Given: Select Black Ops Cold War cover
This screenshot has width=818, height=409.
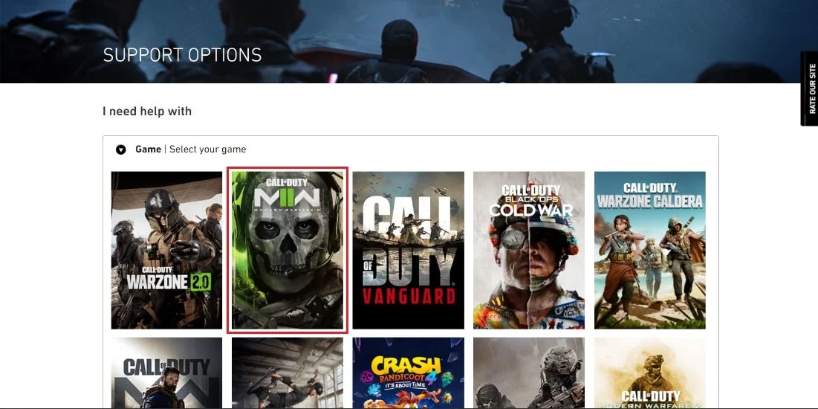Looking at the screenshot, I should click(x=529, y=250).
